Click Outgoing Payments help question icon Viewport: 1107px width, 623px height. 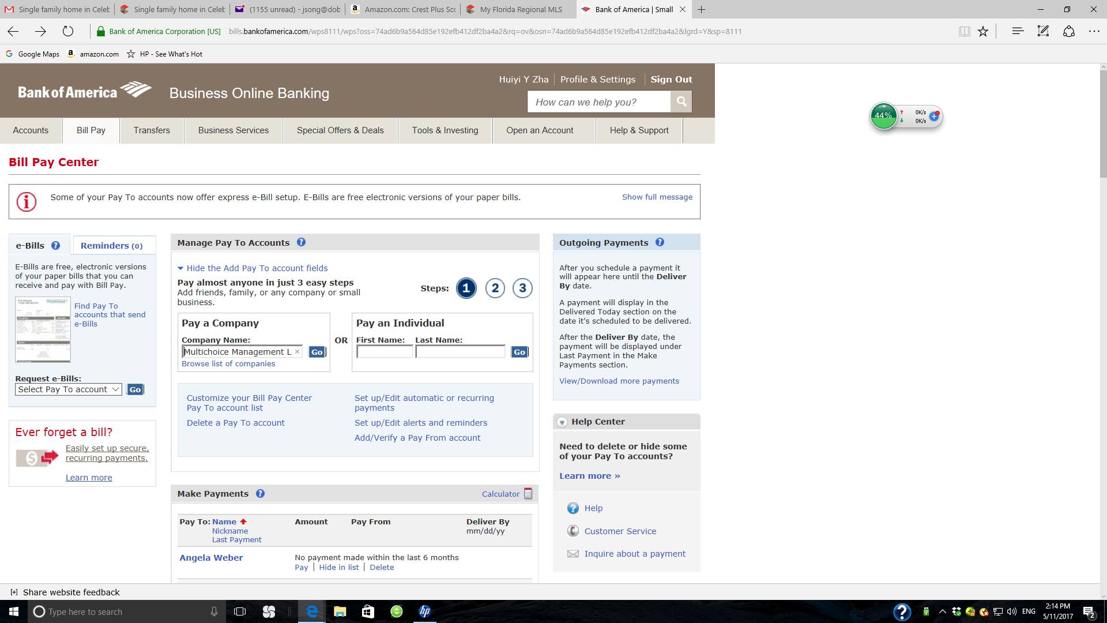660,243
